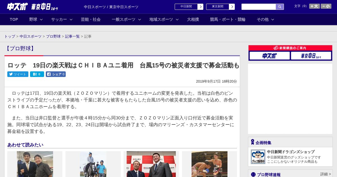Share article with Facebook シェア button
This screenshot has height=177, width=337.
tap(56, 74)
